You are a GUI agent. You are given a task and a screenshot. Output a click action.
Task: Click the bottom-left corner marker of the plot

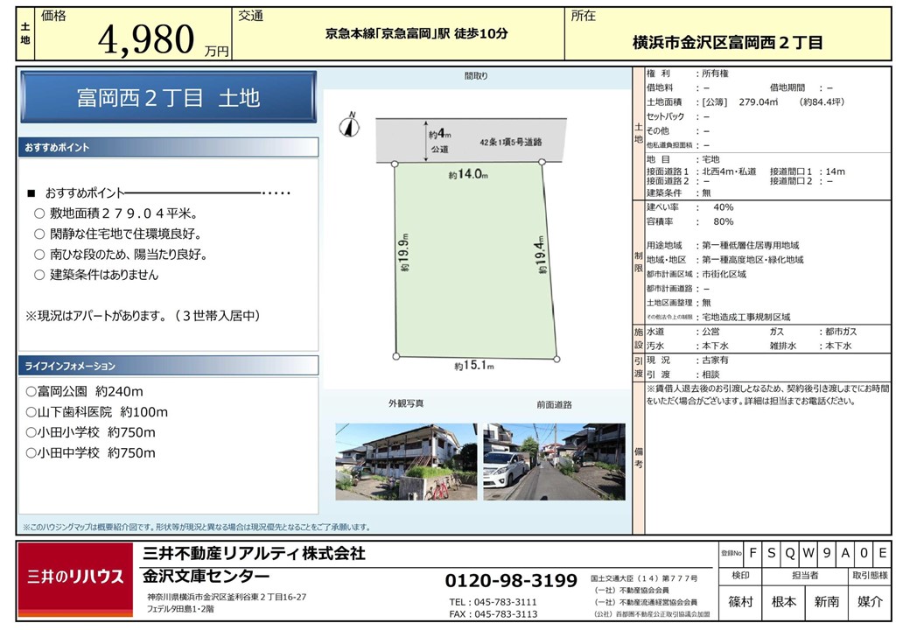tap(395, 356)
